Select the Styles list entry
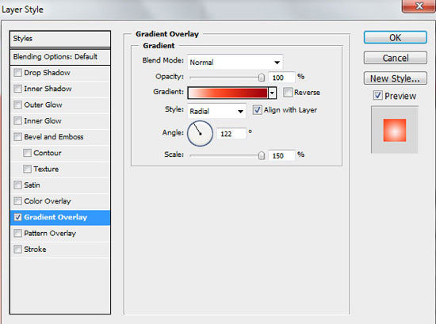 [x=60, y=39]
